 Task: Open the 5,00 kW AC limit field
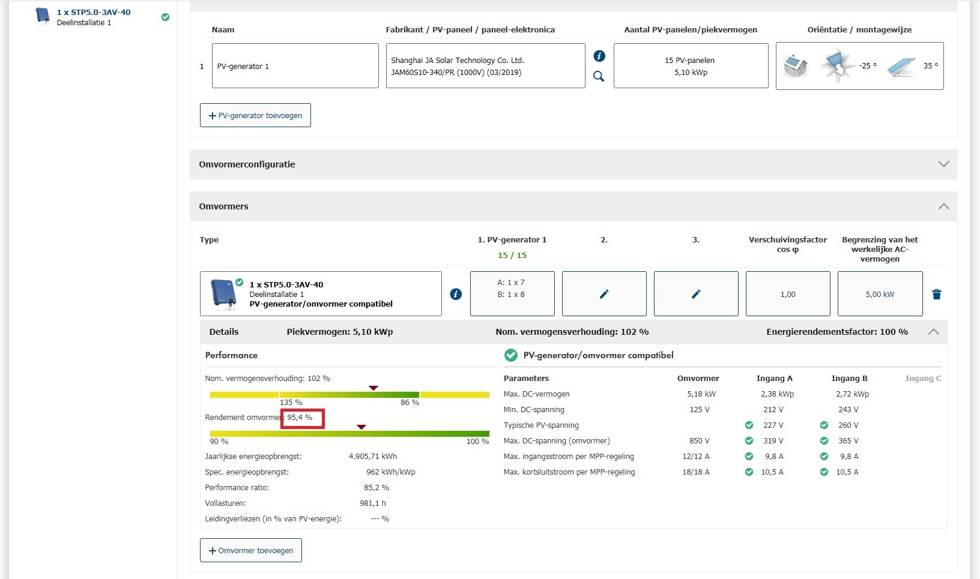(x=880, y=294)
